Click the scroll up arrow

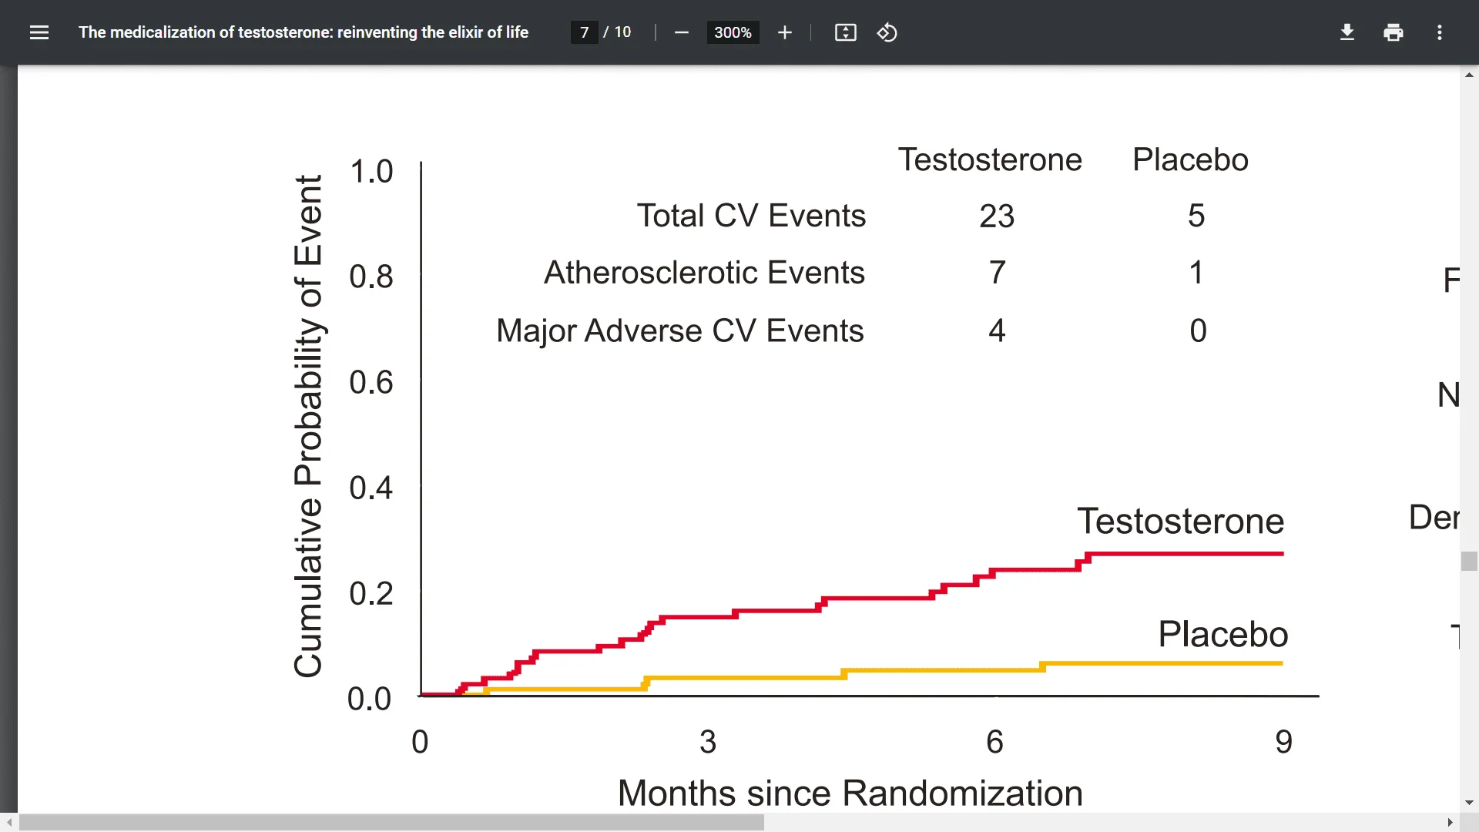1469,75
